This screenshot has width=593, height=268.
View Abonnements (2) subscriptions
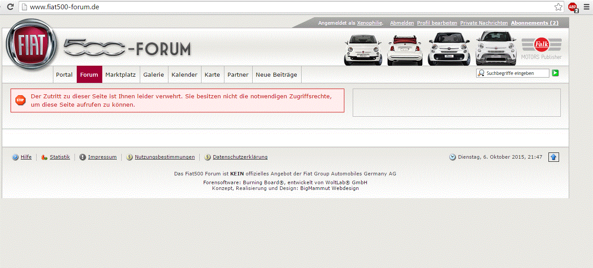click(x=534, y=23)
